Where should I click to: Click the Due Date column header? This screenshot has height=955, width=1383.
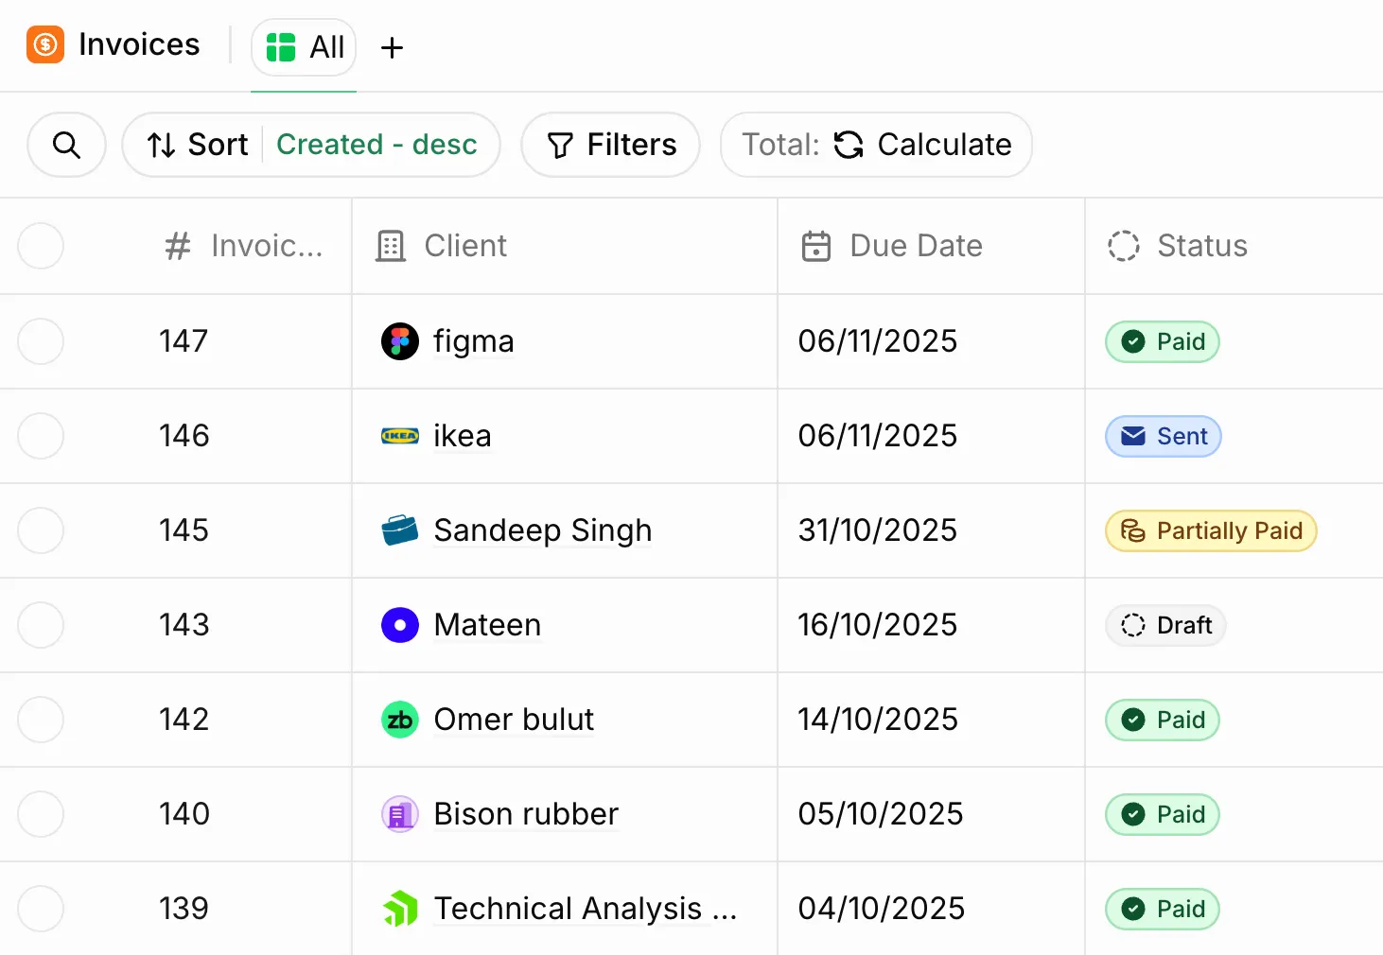[x=931, y=246]
